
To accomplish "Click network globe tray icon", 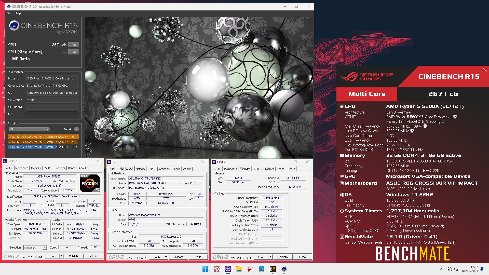I will [x=450, y=269].
